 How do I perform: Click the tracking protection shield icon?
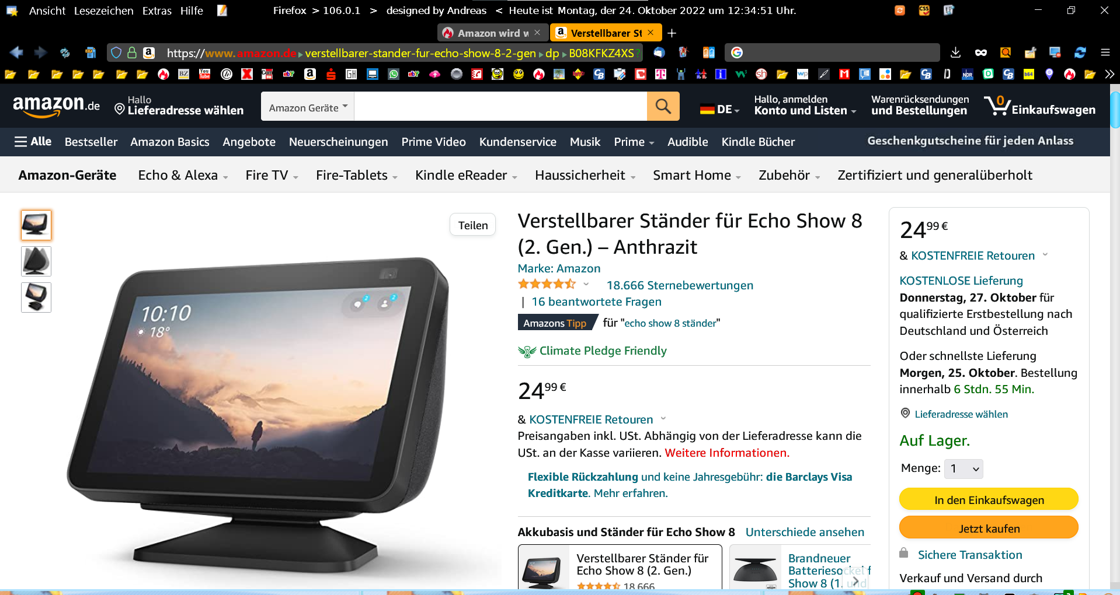coord(116,52)
